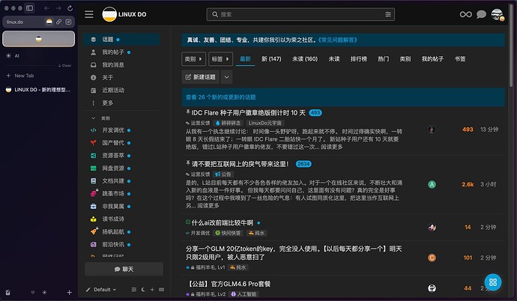The height and width of the screenshot is (301, 517).
Task: Open the chat bubble icon in header
Action: coord(481,14)
